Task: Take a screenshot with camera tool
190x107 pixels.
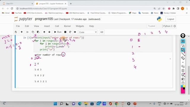Action: tap(183, 79)
